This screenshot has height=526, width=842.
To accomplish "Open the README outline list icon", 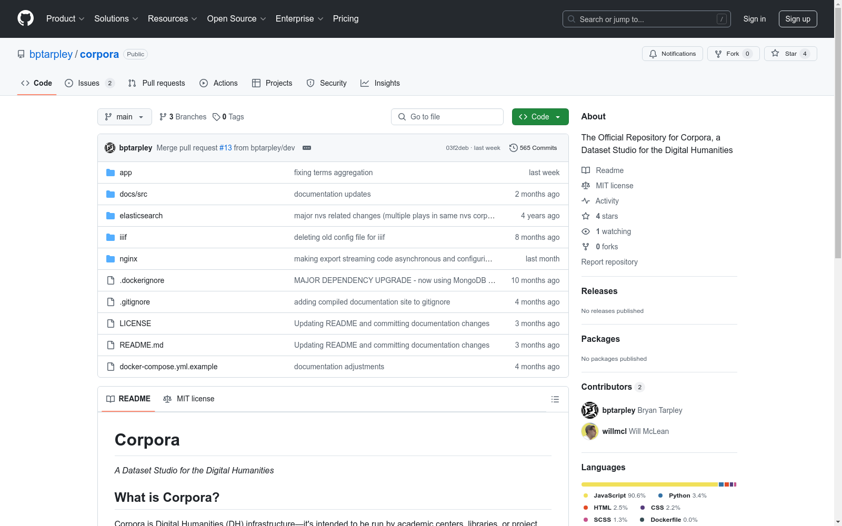I will pyautogui.click(x=555, y=399).
